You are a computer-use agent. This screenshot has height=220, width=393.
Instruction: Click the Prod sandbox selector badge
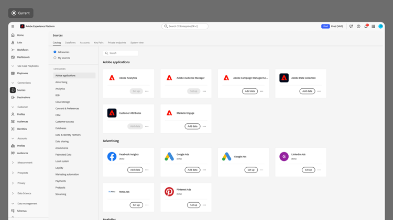pyautogui.click(x=325, y=26)
